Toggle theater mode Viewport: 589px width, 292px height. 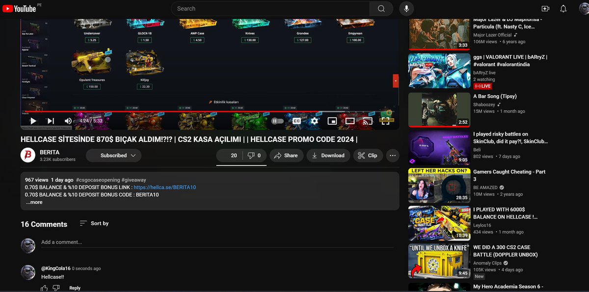[x=350, y=121]
